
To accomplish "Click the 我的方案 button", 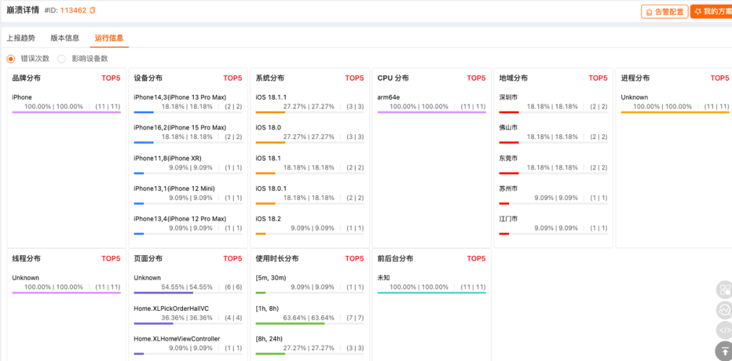I will click(712, 12).
